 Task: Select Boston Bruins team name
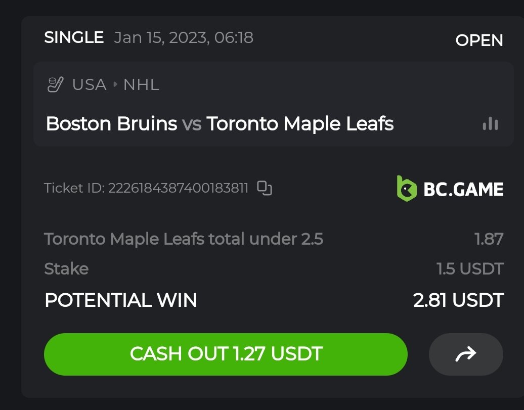(111, 124)
